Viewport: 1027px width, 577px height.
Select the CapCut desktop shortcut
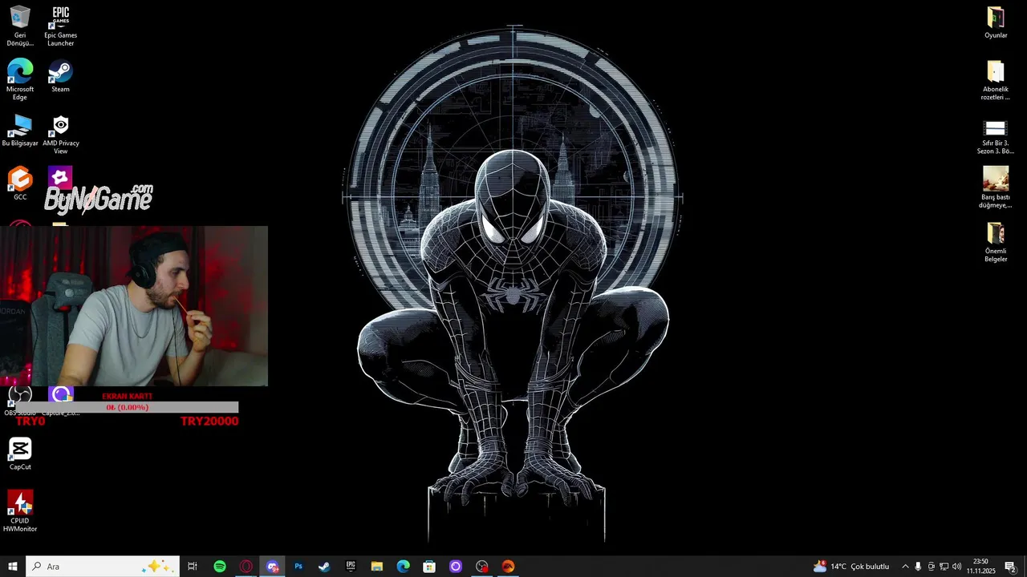pos(20,454)
